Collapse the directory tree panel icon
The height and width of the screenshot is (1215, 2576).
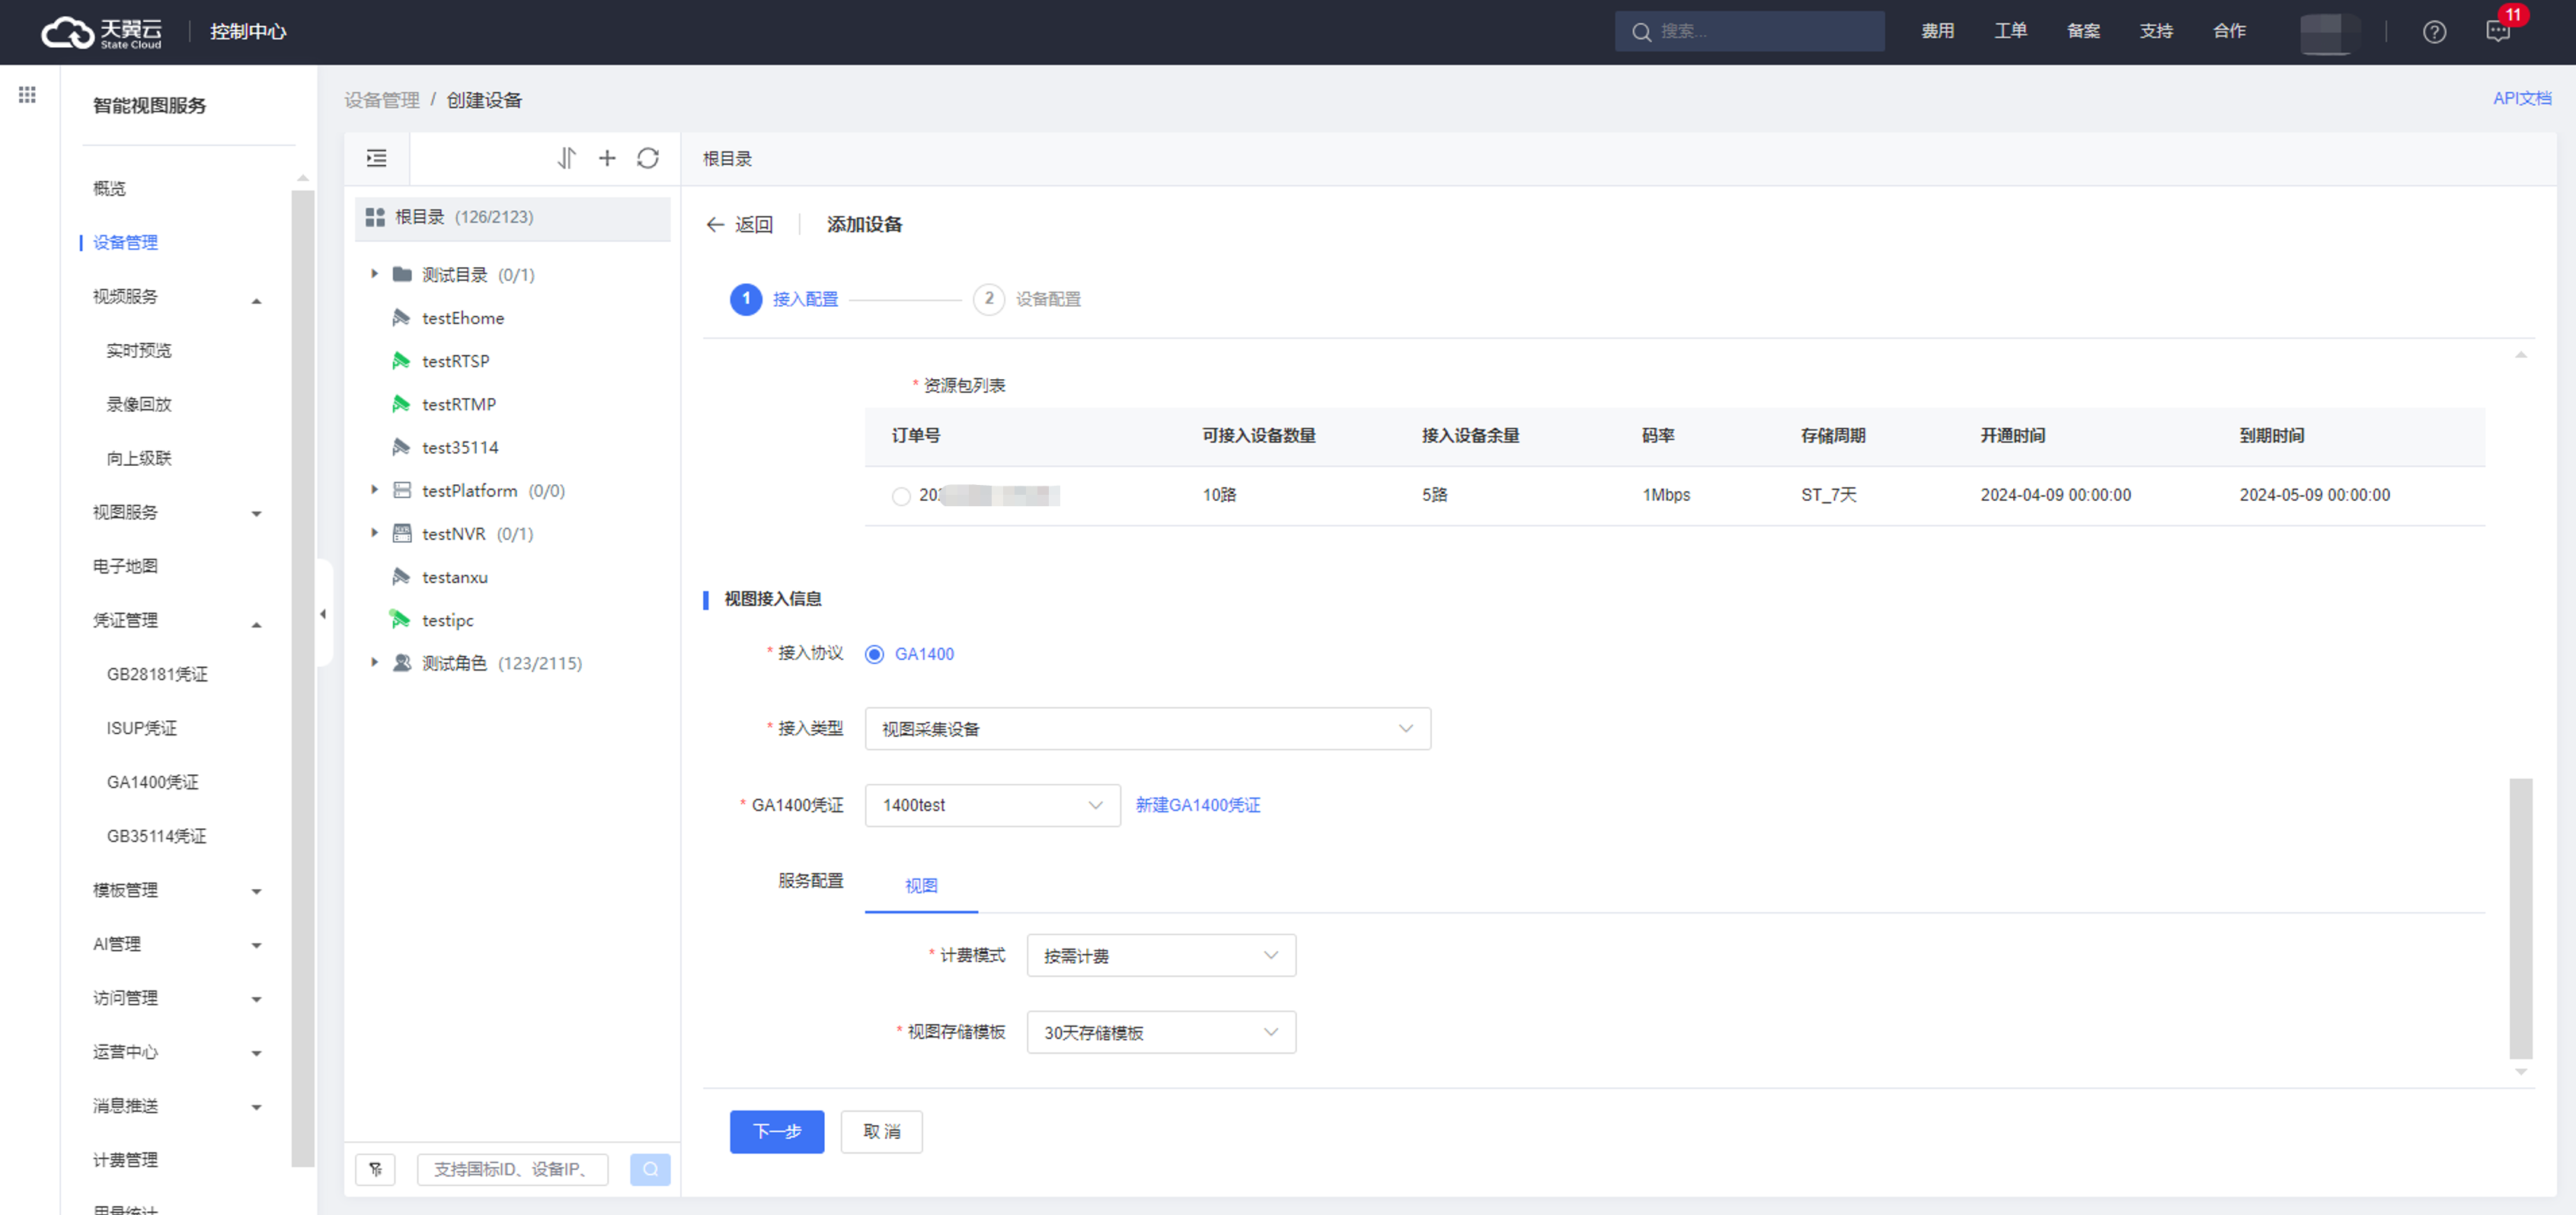pos(376,158)
